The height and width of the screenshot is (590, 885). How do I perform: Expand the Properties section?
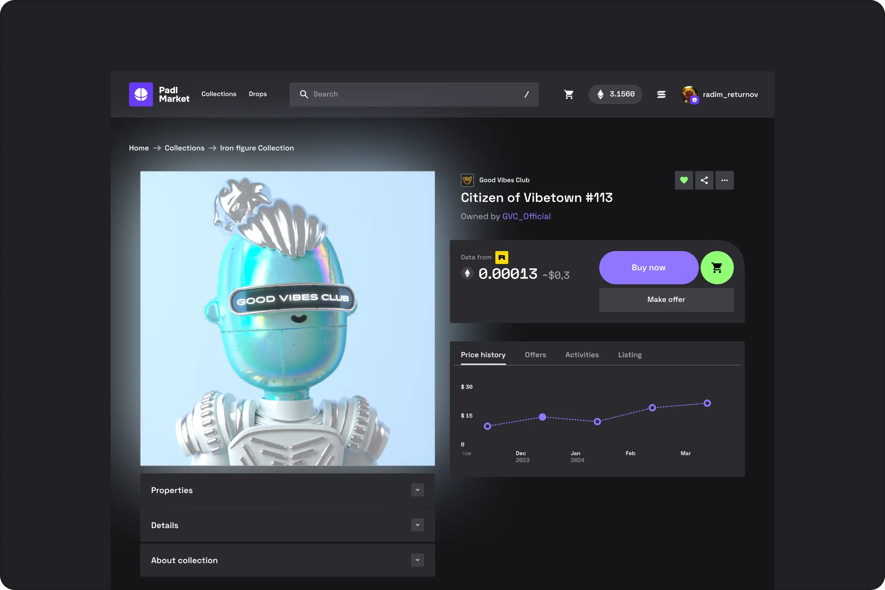tap(417, 490)
